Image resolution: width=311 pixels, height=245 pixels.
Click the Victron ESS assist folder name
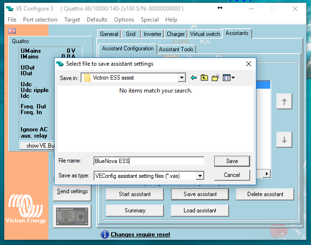tap(113, 78)
